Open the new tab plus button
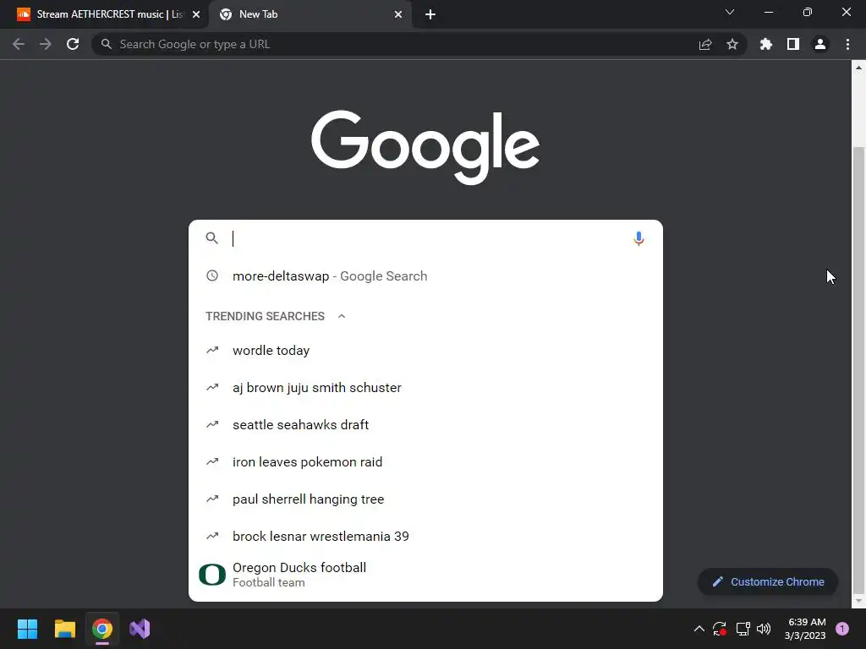 (430, 14)
